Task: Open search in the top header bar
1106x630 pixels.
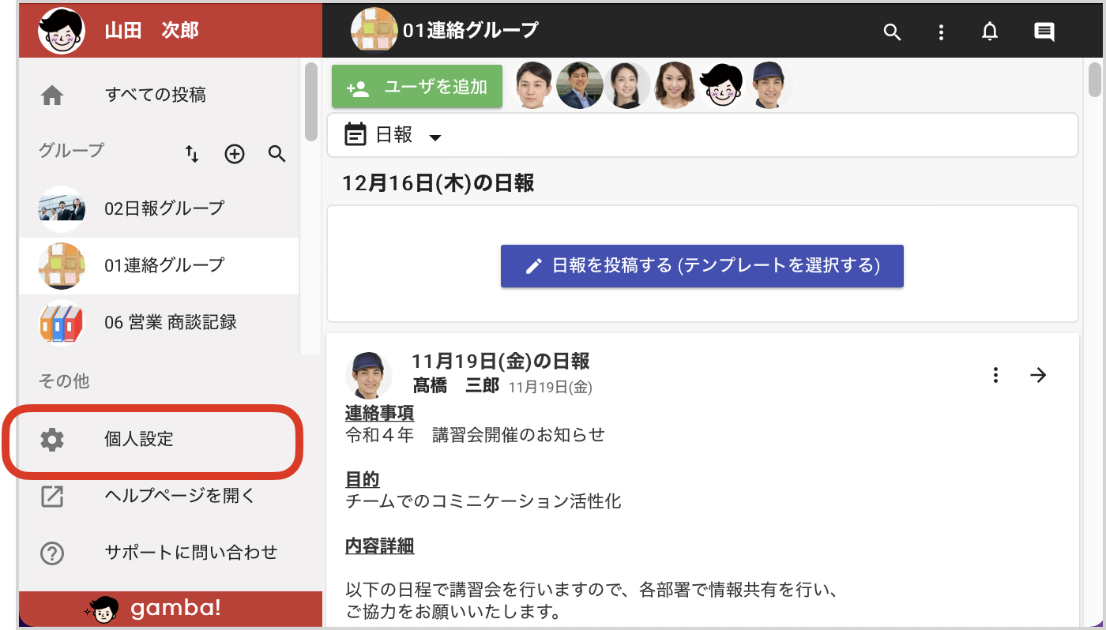Action: pos(892,32)
